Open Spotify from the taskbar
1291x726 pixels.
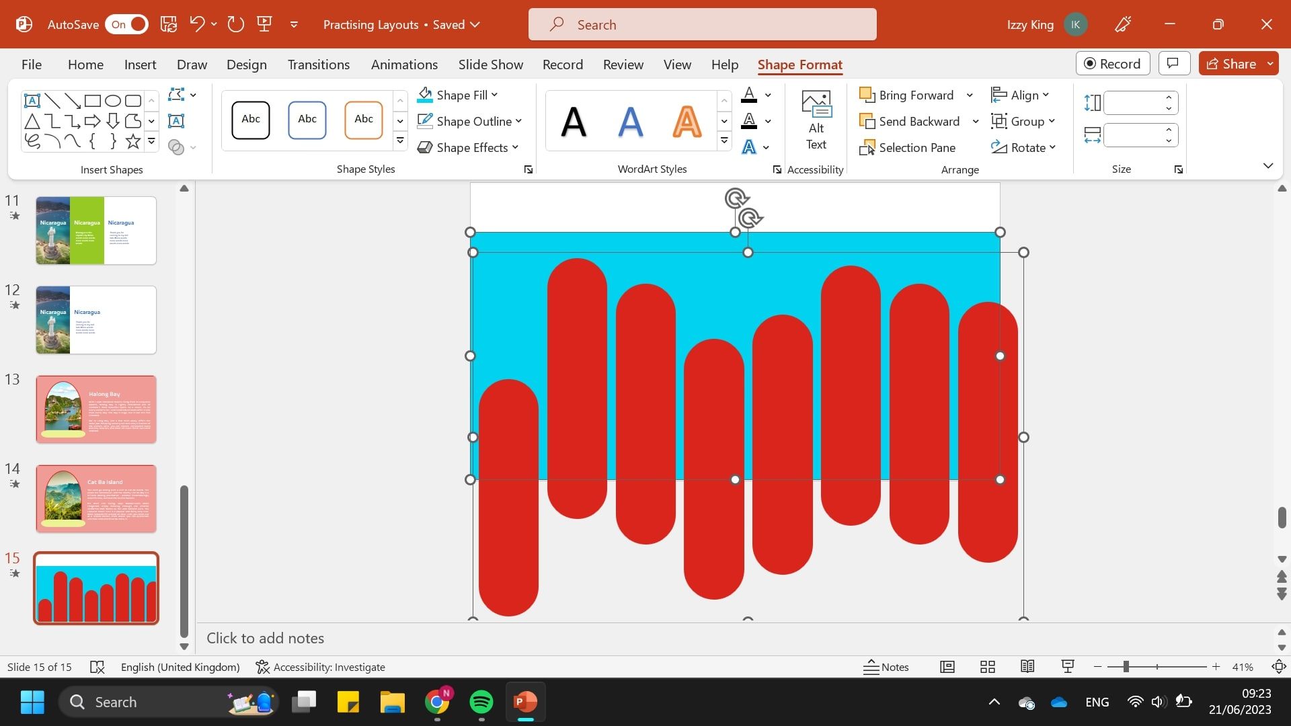[481, 702]
